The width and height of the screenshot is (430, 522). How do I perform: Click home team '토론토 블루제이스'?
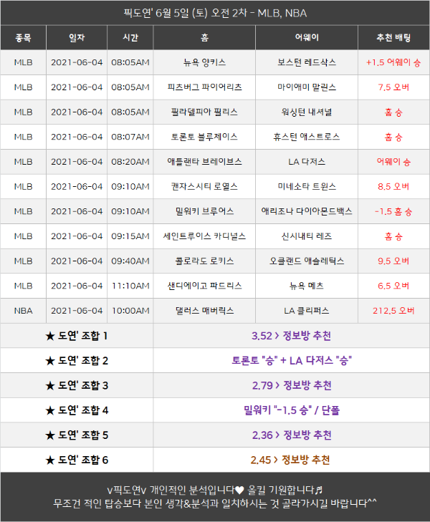(x=204, y=137)
